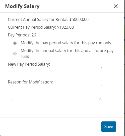125x136 pixels.
Task: Select the 'all future pay runs' radio button
Action: [15, 54]
